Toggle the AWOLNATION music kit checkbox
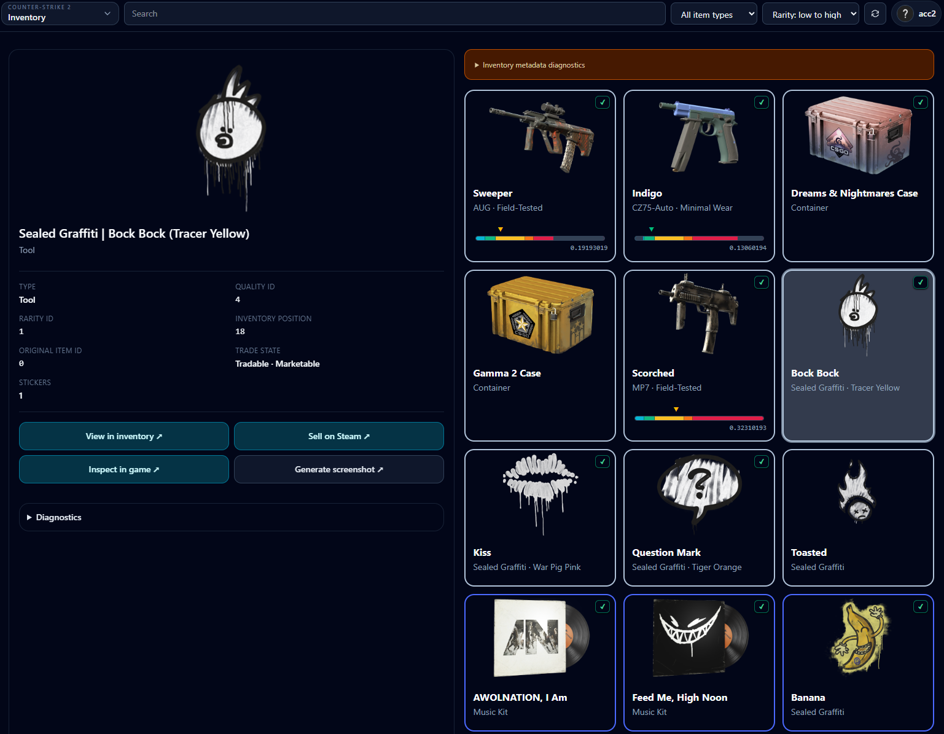This screenshot has width=944, height=734. 603,607
